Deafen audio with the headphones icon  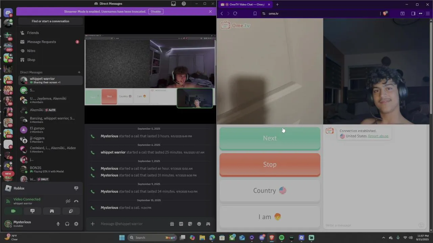pyautogui.click(x=67, y=224)
